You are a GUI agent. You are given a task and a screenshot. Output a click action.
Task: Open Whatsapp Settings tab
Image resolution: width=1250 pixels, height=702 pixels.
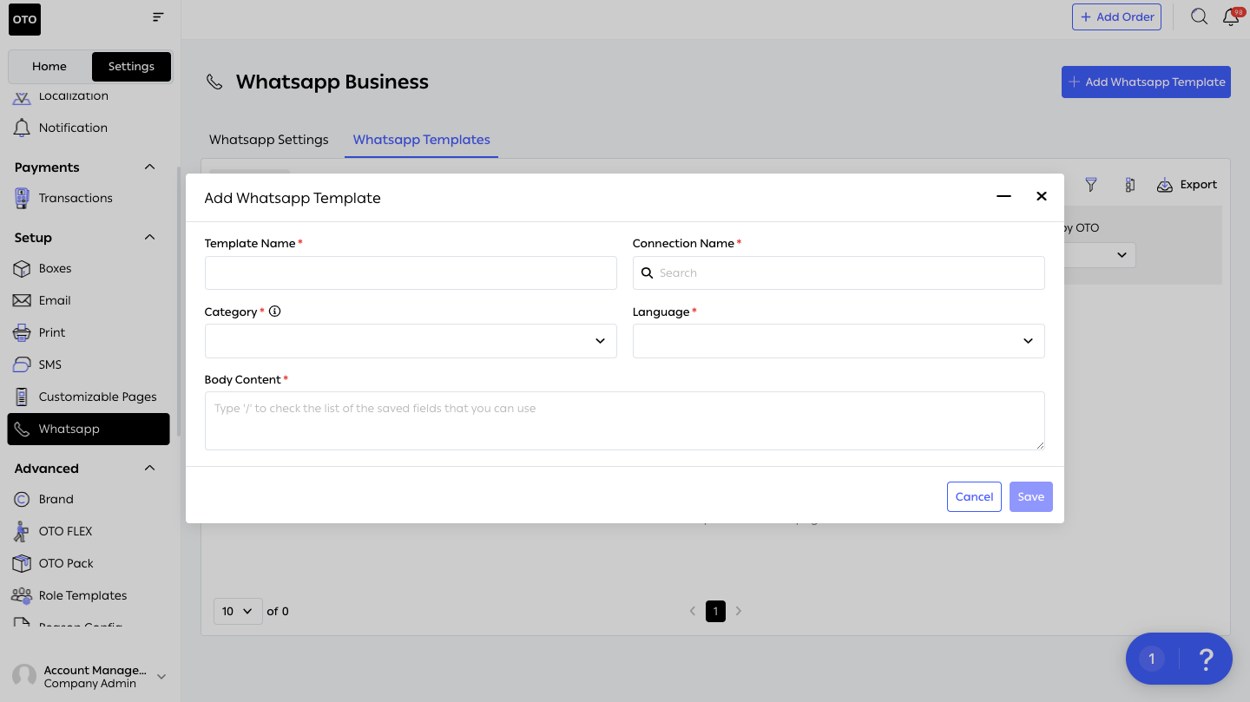[x=269, y=140]
